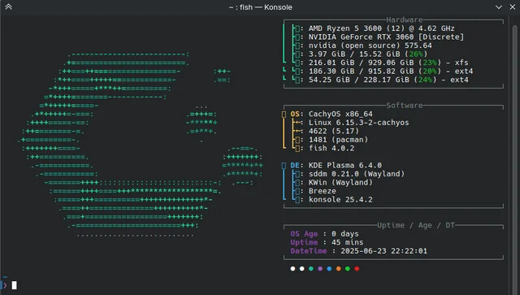
Task: Click the orange "OS" label
Action: pyautogui.click(x=295, y=114)
